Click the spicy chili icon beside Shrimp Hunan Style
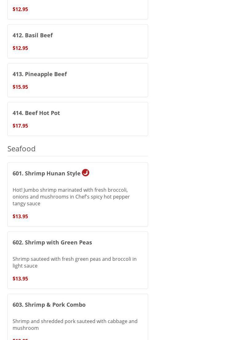This screenshot has width=237, height=340. click(x=86, y=173)
